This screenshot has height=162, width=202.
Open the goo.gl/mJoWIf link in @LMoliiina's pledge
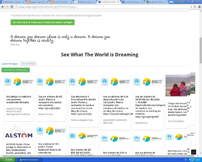pos(147,117)
